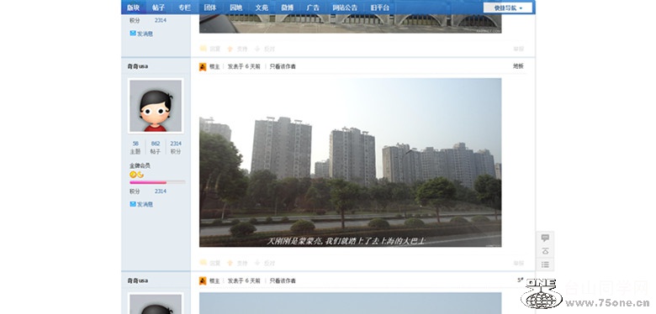
Task: Open the 快捷导航 quick navigation dropdown
Action: point(508,8)
